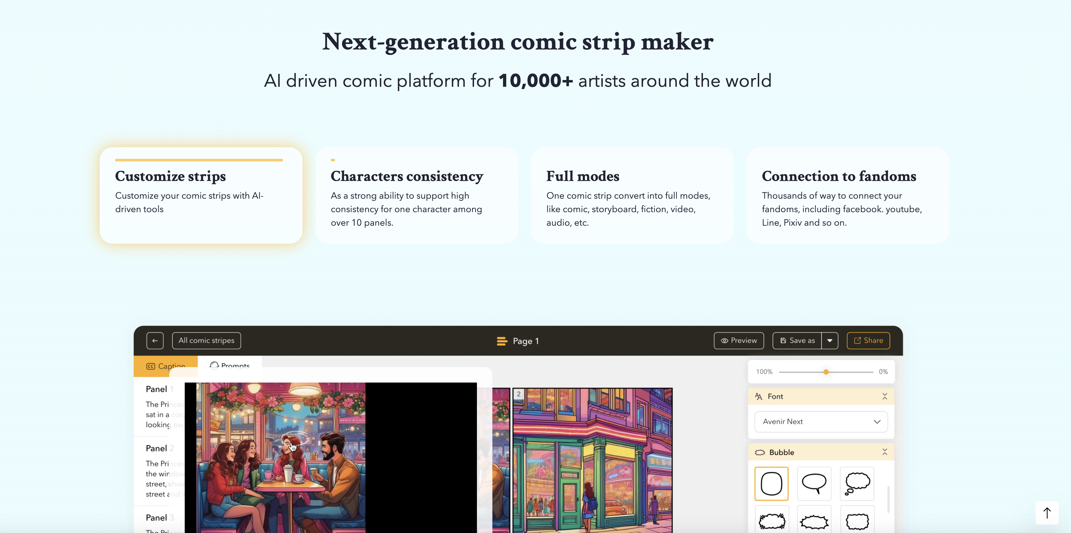Select the cloud thought bubble shape
This screenshot has width=1071, height=533.
pos(857,483)
